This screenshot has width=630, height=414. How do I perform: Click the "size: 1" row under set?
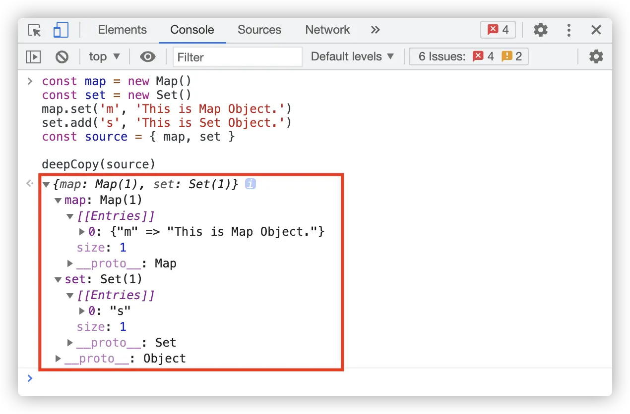102,326
